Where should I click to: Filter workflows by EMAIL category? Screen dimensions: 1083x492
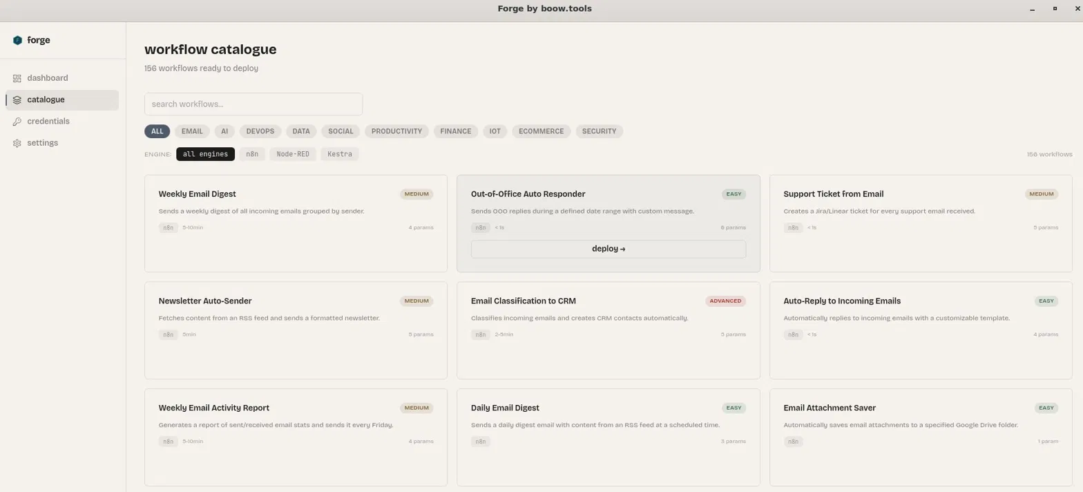(x=192, y=131)
